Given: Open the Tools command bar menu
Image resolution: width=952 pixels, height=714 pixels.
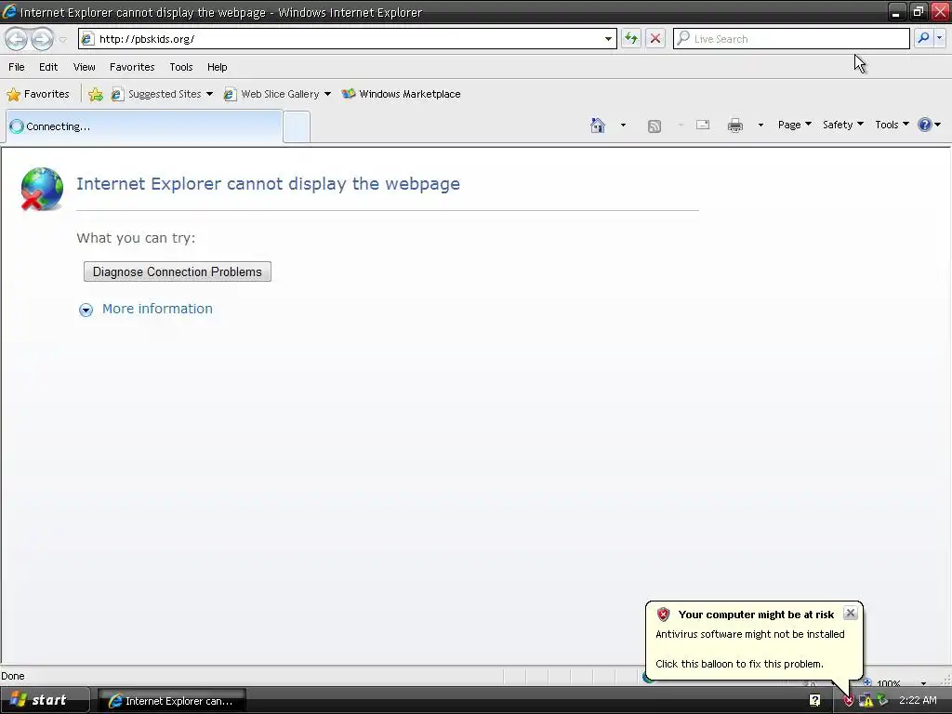Looking at the screenshot, I should pos(892,125).
